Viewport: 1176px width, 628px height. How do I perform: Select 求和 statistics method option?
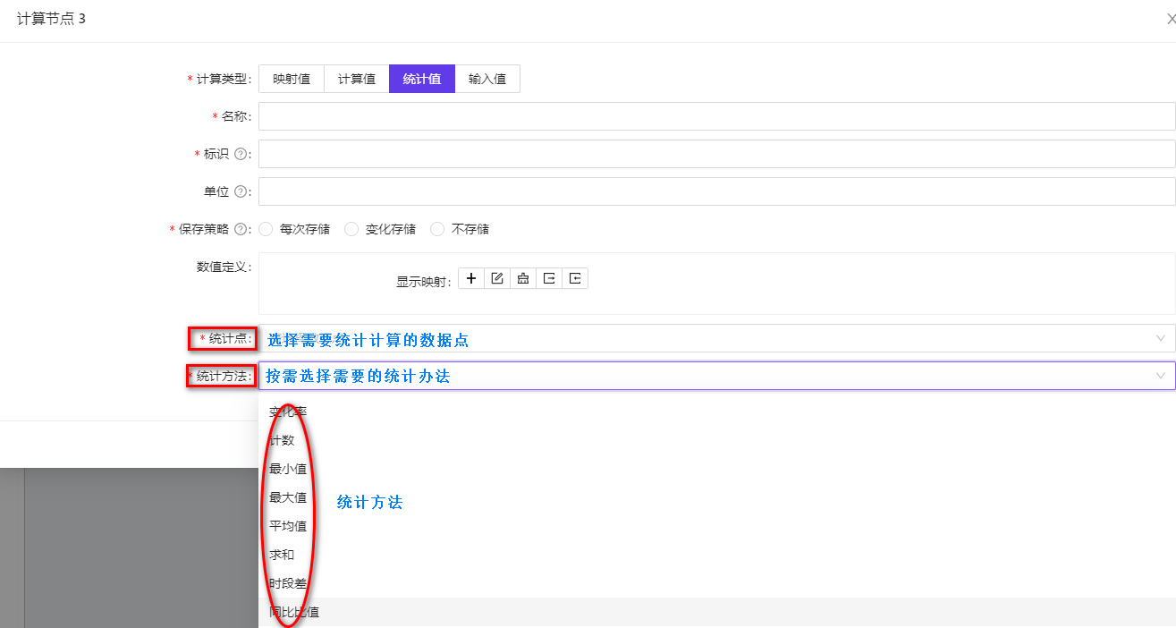click(282, 555)
